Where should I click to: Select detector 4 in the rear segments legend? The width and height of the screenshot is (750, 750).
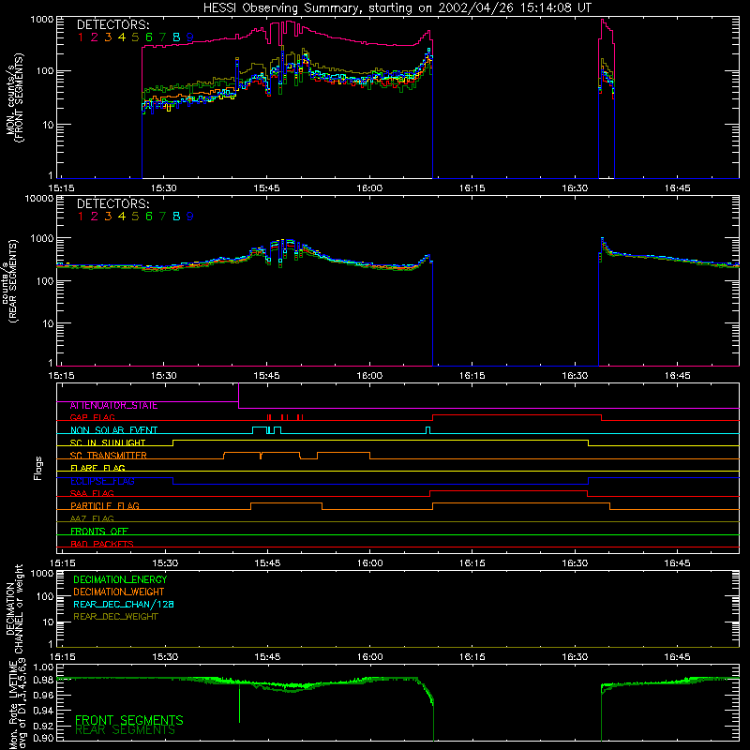[122, 217]
